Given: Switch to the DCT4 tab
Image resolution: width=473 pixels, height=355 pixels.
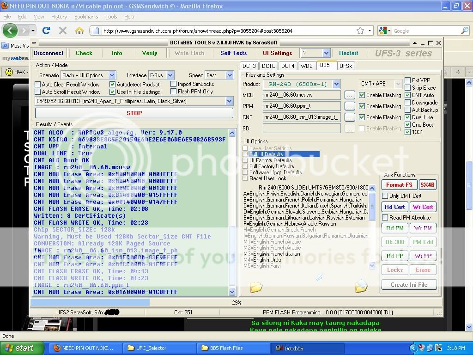Looking at the screenshot, I should pyautogui.click(x=288, y=66).
